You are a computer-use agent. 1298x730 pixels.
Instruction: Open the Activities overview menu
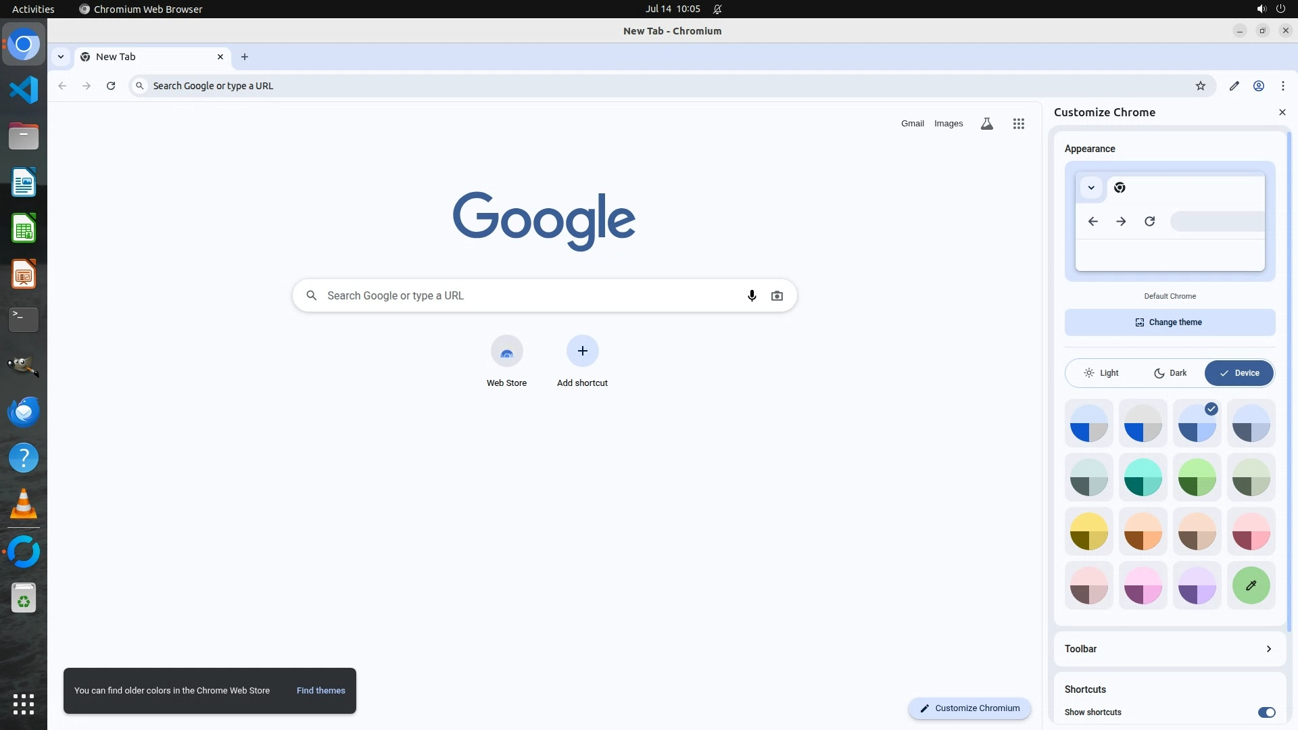(x=33, y=9)
